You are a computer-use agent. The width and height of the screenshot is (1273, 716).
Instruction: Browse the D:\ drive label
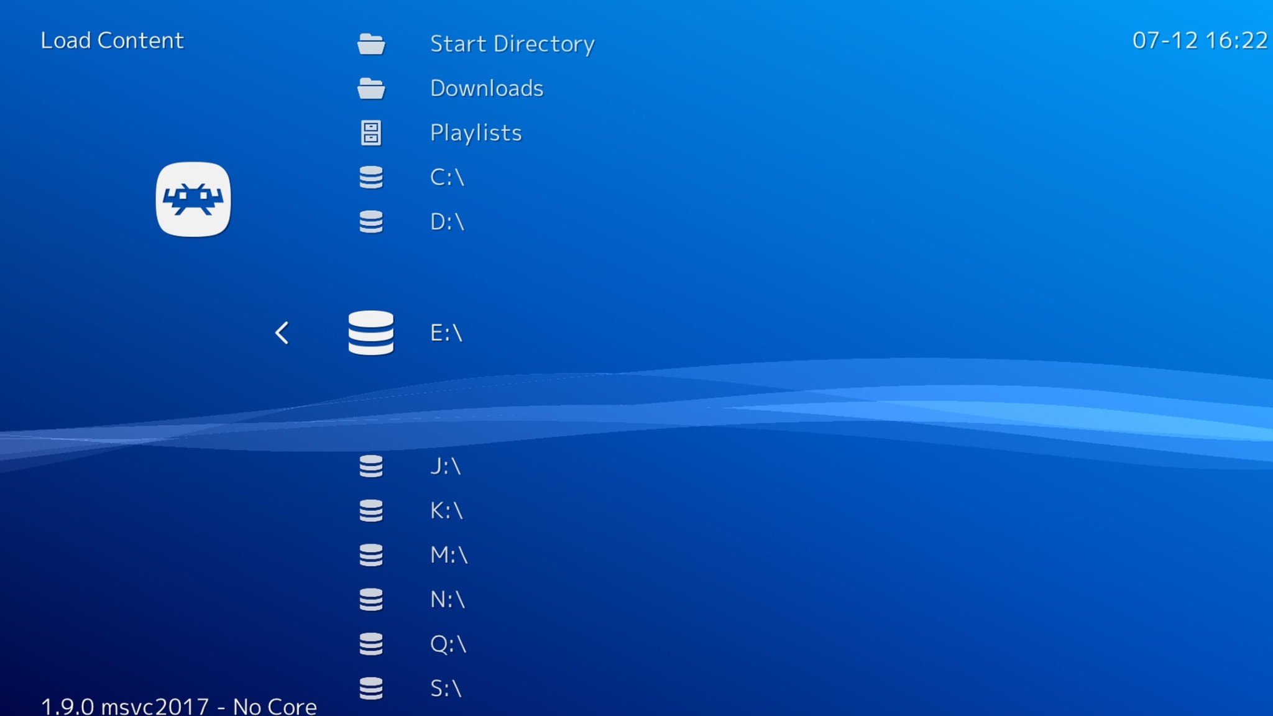447,222
